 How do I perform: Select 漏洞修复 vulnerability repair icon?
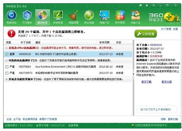click(42, 17)
